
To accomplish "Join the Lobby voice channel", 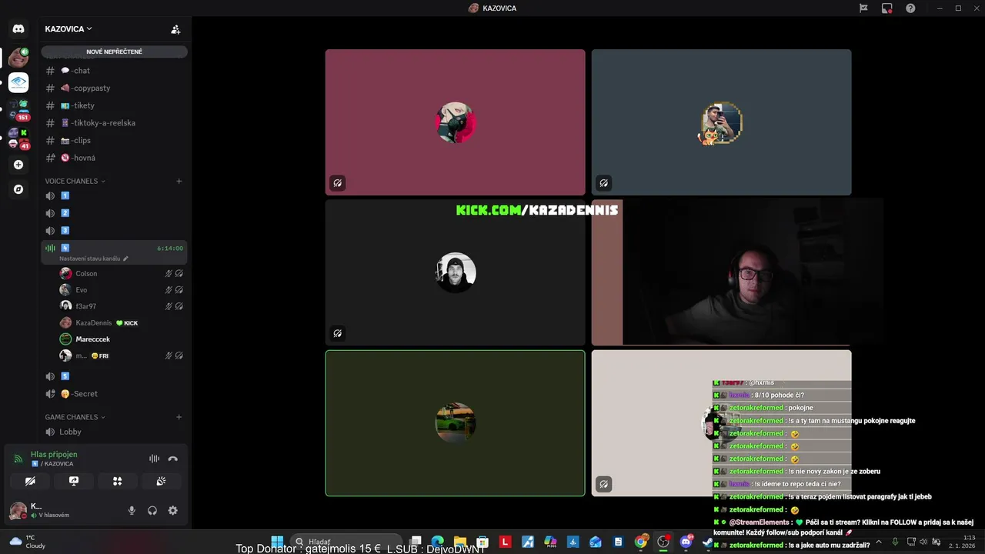I will coord(114,432).
